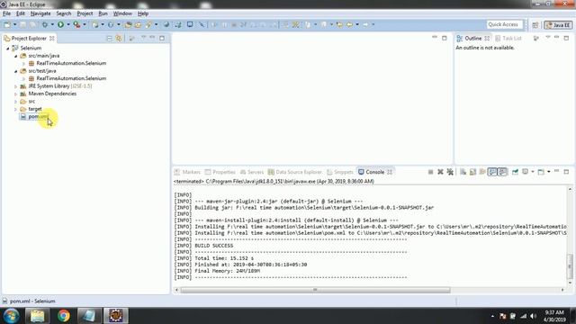
Task: Switch to the Servers tab
Action: pos(252,172)
